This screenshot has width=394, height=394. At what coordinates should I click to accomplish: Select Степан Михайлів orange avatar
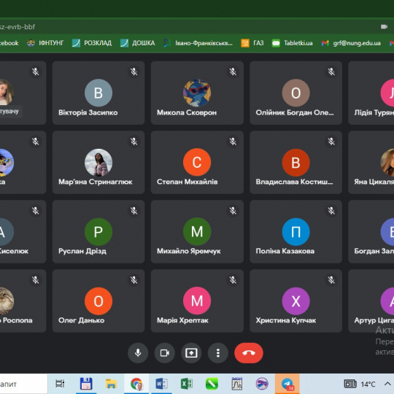(x=197, y=162)
